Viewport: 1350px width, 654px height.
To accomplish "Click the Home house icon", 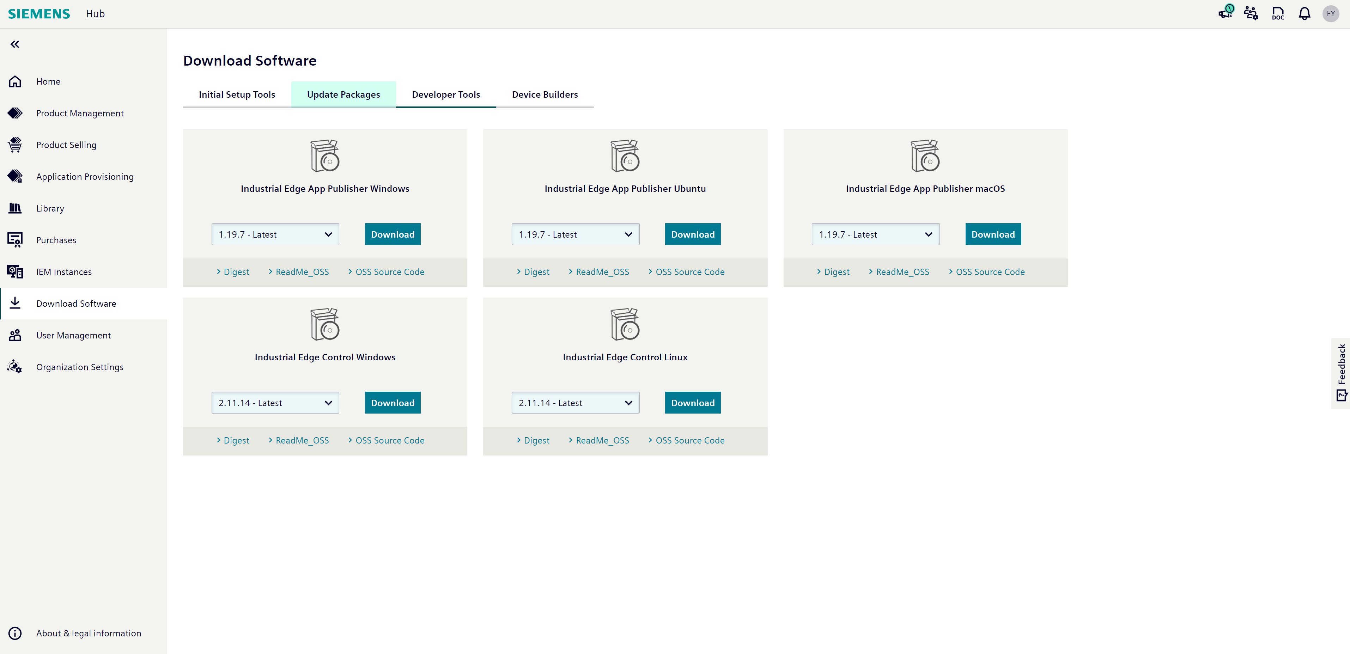I will [15, 81].
